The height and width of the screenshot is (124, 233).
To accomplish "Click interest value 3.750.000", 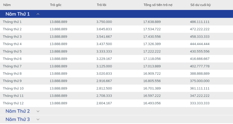I will tap(104, 22).
